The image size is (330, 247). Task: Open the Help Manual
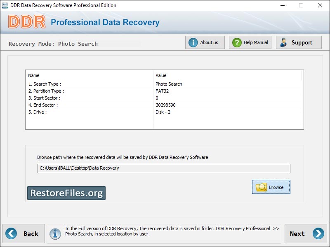[250, 42]
